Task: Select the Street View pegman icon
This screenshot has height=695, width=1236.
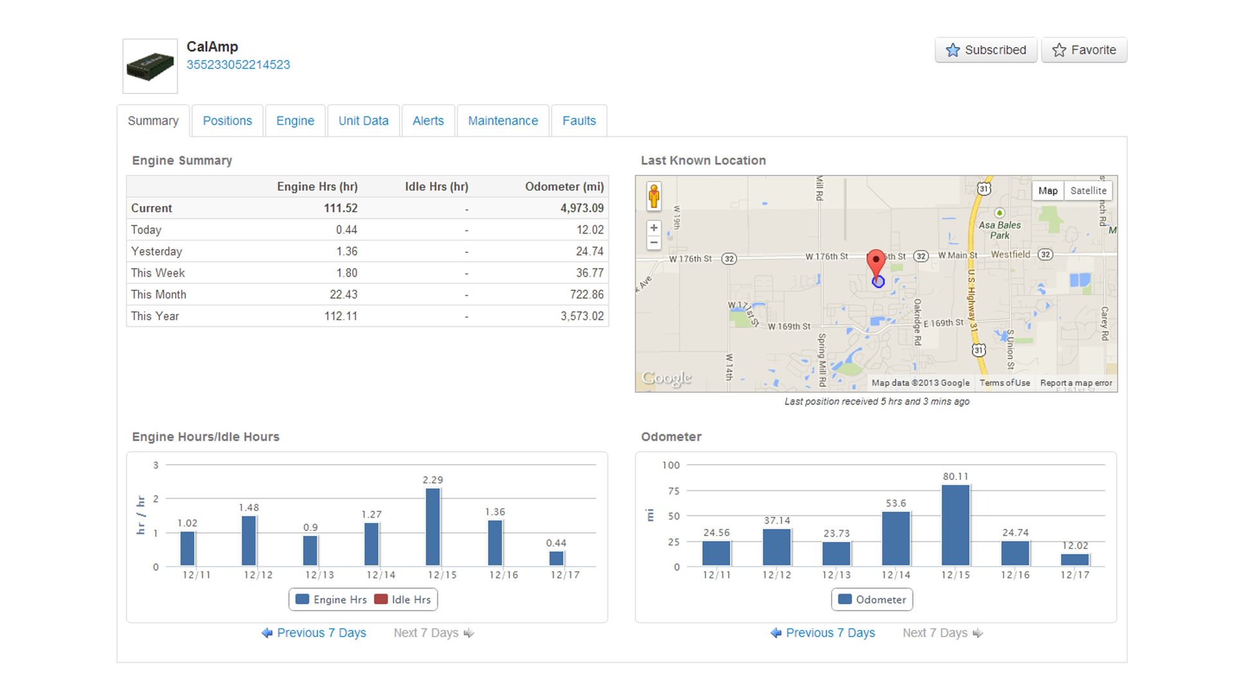Action: tap(654, 196)
